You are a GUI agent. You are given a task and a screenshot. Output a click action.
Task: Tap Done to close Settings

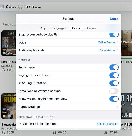tap(114, 19)
